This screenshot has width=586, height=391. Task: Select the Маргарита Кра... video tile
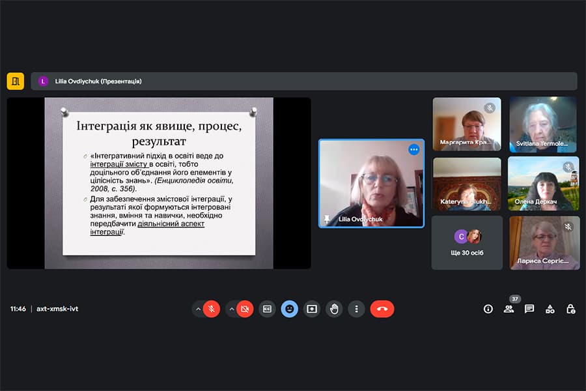[x=467, y=124]
